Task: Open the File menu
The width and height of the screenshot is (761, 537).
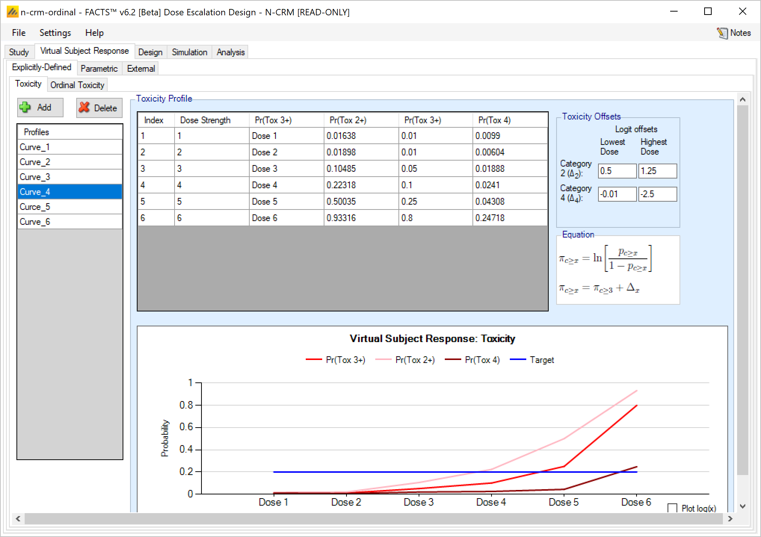Action: click(x=19, y=33)
